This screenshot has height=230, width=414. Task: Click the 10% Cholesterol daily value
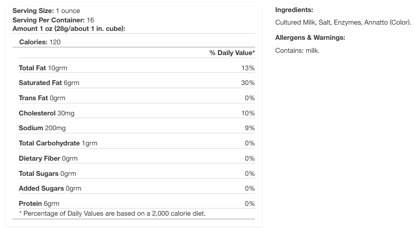coord(248,113)
